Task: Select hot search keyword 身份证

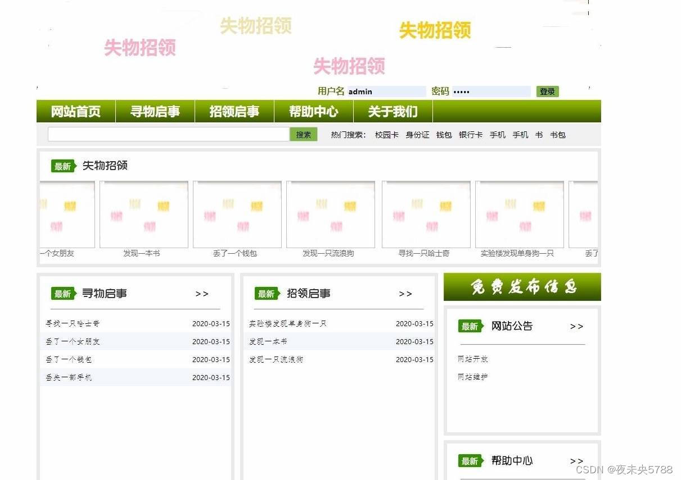Action: coord(417,135)
